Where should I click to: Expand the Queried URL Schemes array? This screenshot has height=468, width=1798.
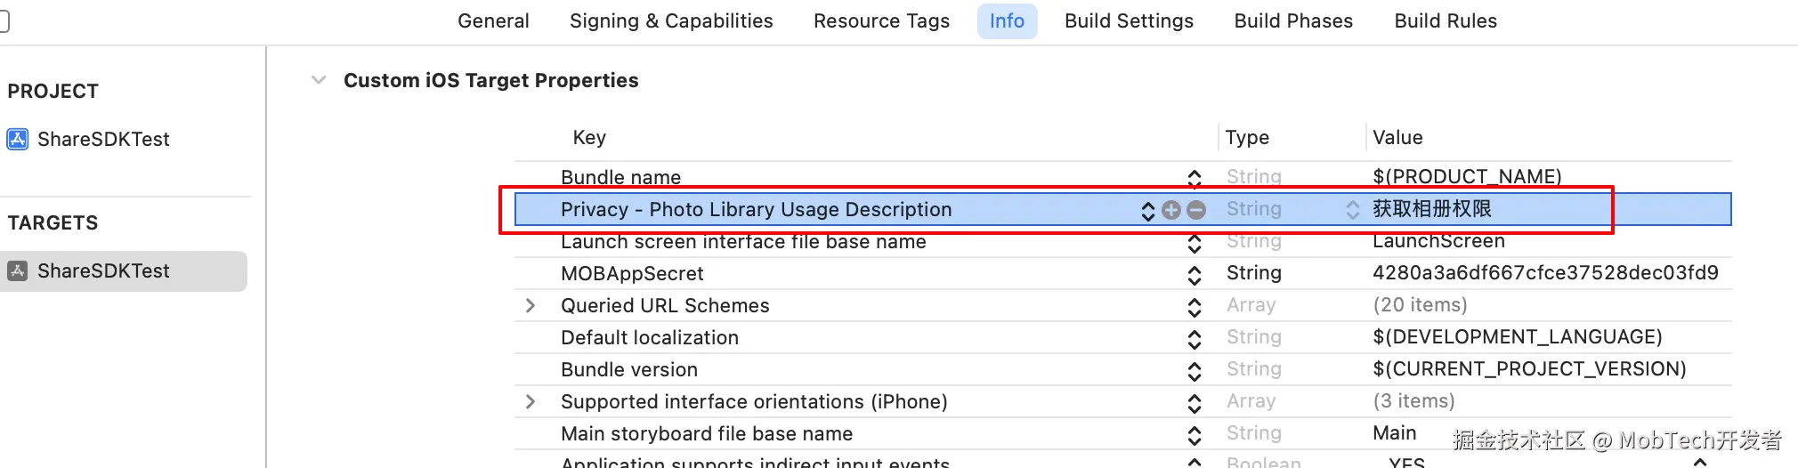[x=530, y=306]
